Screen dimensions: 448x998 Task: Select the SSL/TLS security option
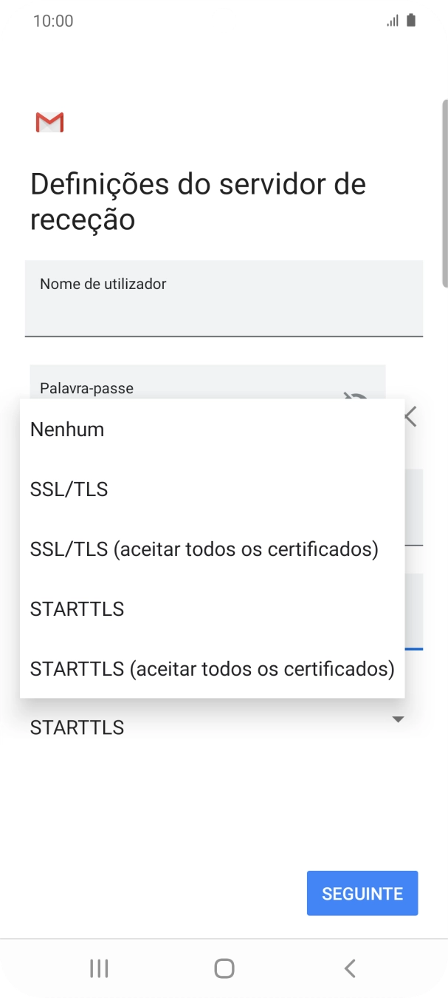(68, 489)
